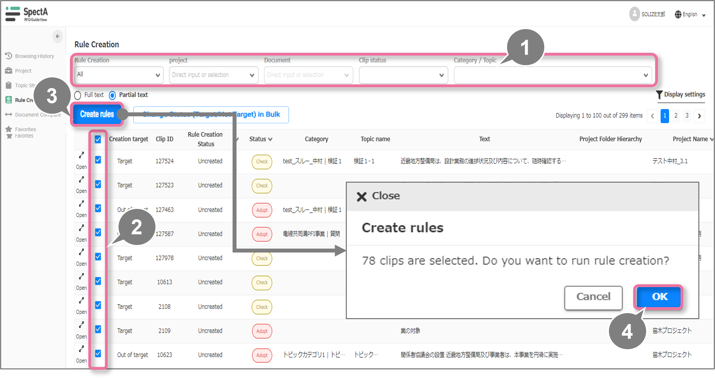Expand the Rule Creation 'All' dropdown
The height and width of the screenshot is (378, 715).
[x=119, y=75]
